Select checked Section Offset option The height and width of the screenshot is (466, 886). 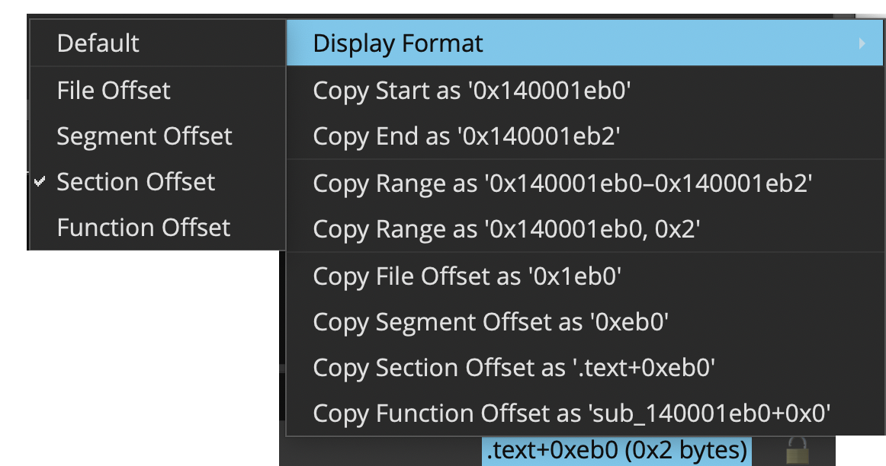157,182
